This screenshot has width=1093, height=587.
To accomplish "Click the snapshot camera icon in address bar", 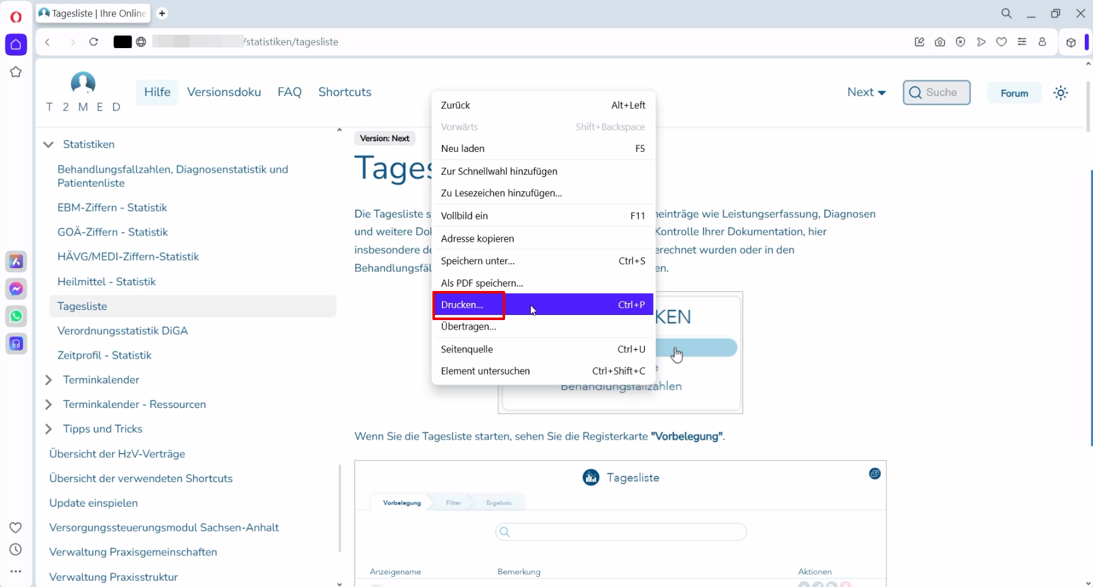I will pos(940,42).
